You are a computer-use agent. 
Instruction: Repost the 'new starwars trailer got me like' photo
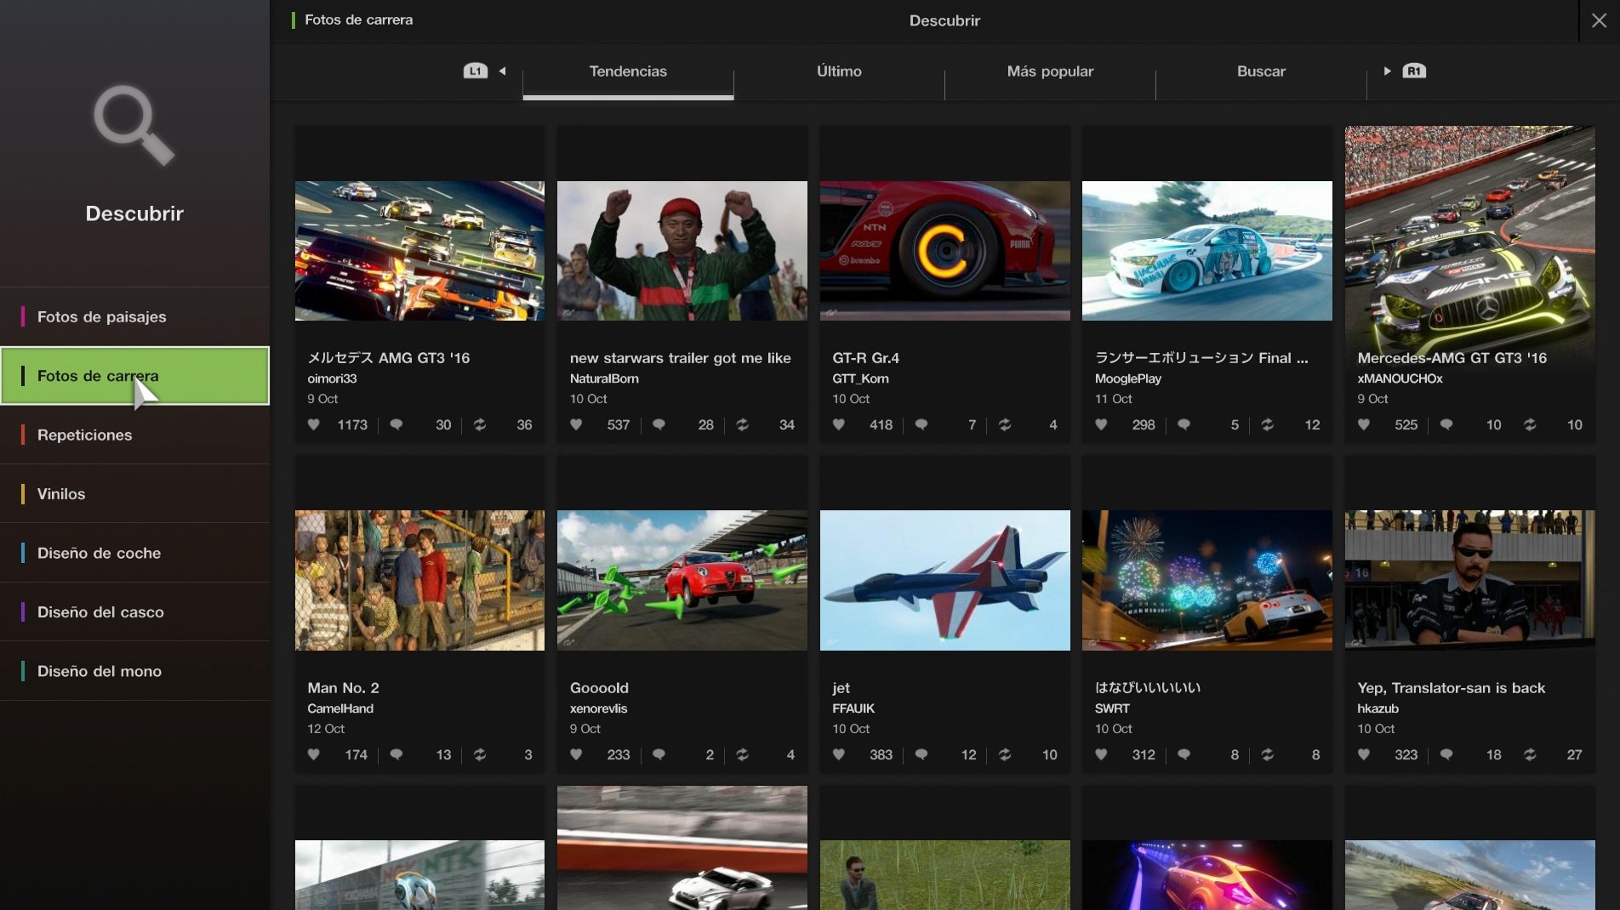[743, 425]
